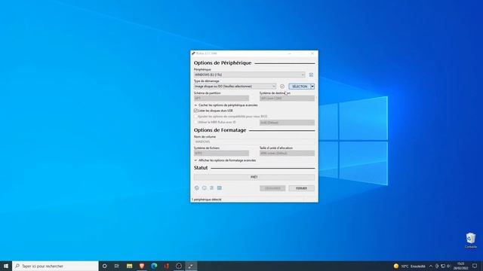Open the notification center icon
Screen dimensions: 483x271
pyautogui.click(x=475, y=266)
